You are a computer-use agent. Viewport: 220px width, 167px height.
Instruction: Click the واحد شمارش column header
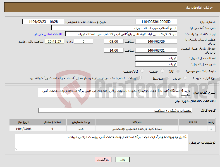(81, 122)
